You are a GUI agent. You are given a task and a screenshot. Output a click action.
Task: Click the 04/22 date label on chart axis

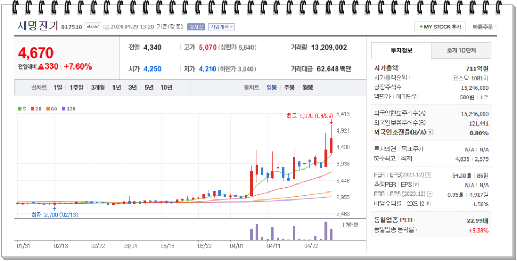pos(310,246)
